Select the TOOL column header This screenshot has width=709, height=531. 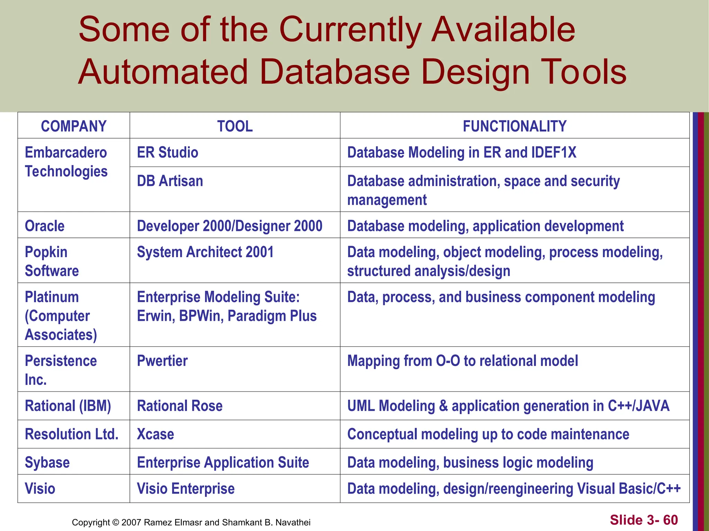235,126
